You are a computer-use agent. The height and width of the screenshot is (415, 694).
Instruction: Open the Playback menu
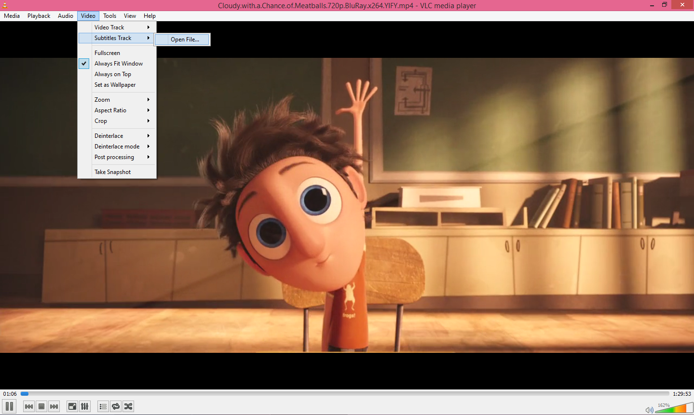pyautogui.click(x=39, y=16)
